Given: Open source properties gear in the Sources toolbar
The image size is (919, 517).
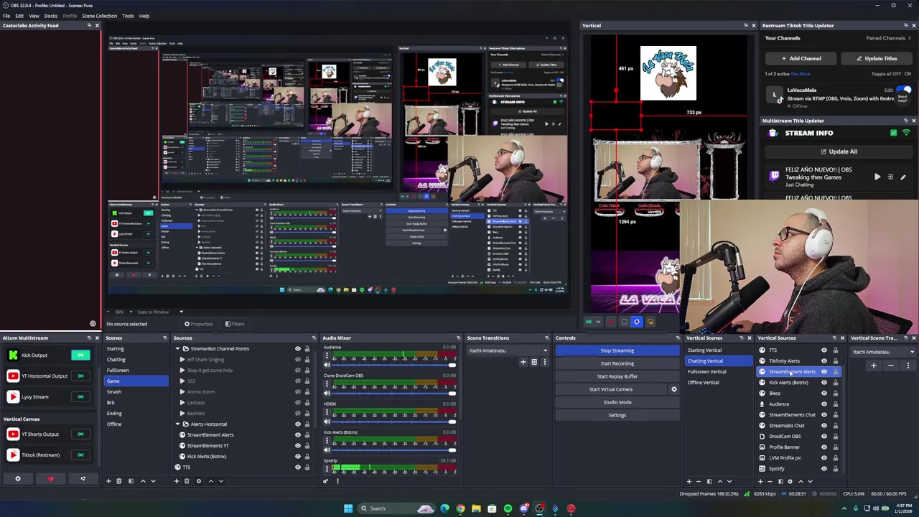Looking at the screenshot, I should click(199, 481).
